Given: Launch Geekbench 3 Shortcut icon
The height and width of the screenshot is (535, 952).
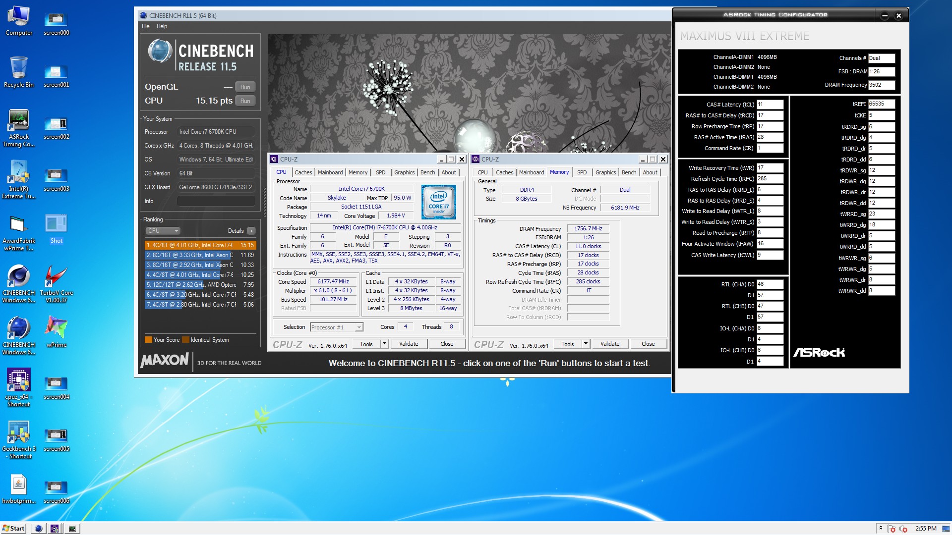Looking at the screenshot, I should point(19,440).
